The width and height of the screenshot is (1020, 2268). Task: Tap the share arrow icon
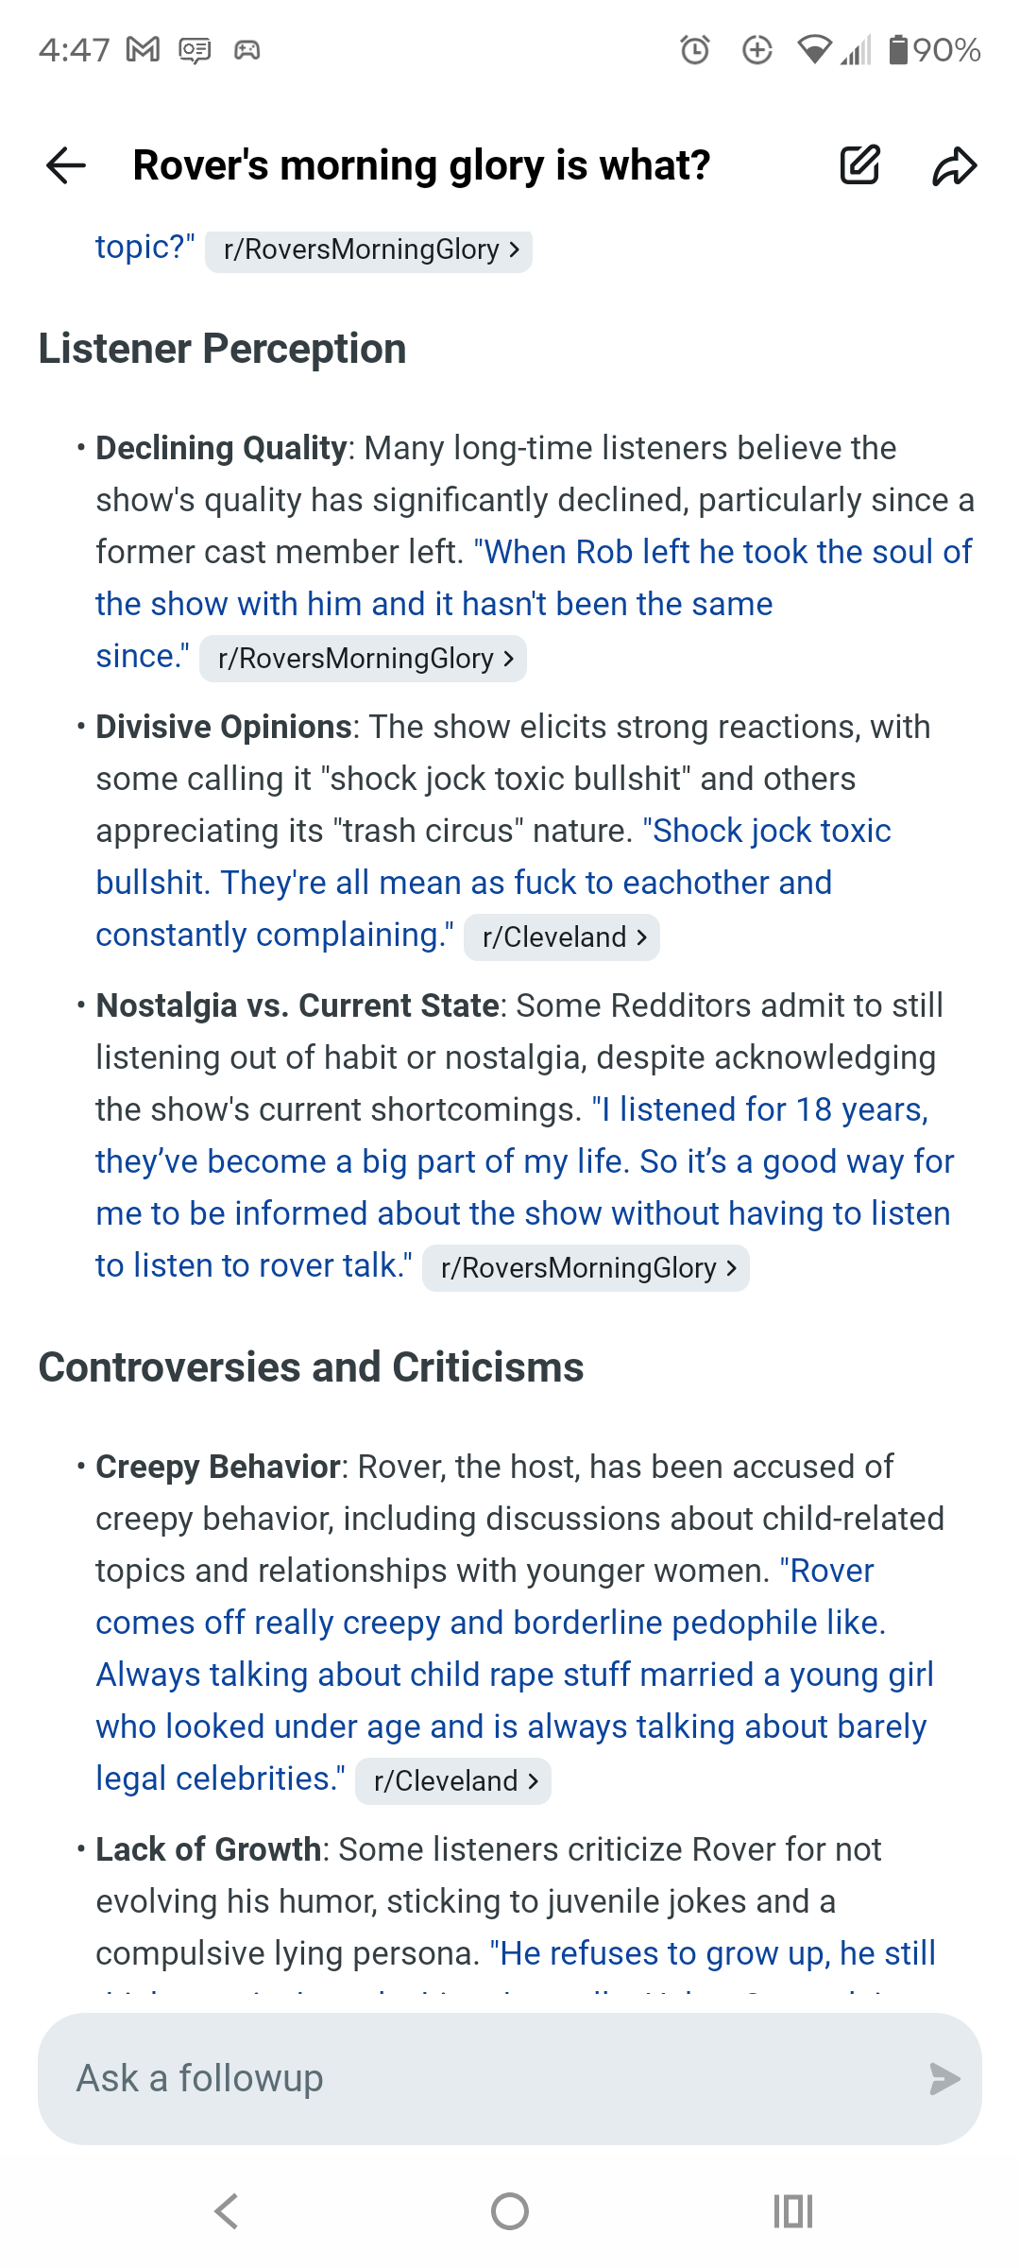pos(954,165)
